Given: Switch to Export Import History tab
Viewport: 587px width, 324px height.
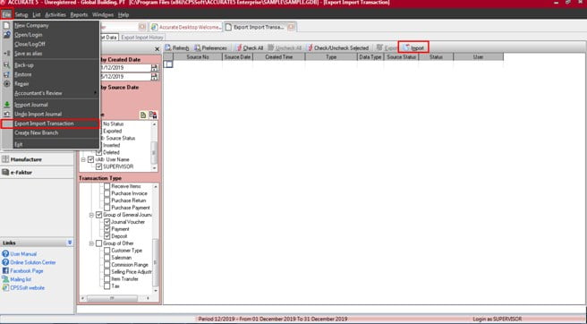Looking at the screenshot, I should pyautogui.click(x=142, y=38).
